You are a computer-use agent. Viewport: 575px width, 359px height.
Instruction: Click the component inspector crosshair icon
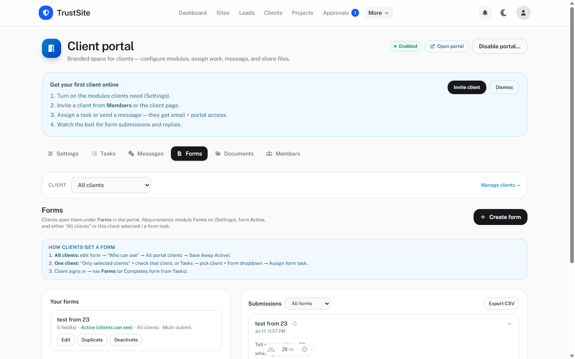pyautogui.click(x=305, y=349)
